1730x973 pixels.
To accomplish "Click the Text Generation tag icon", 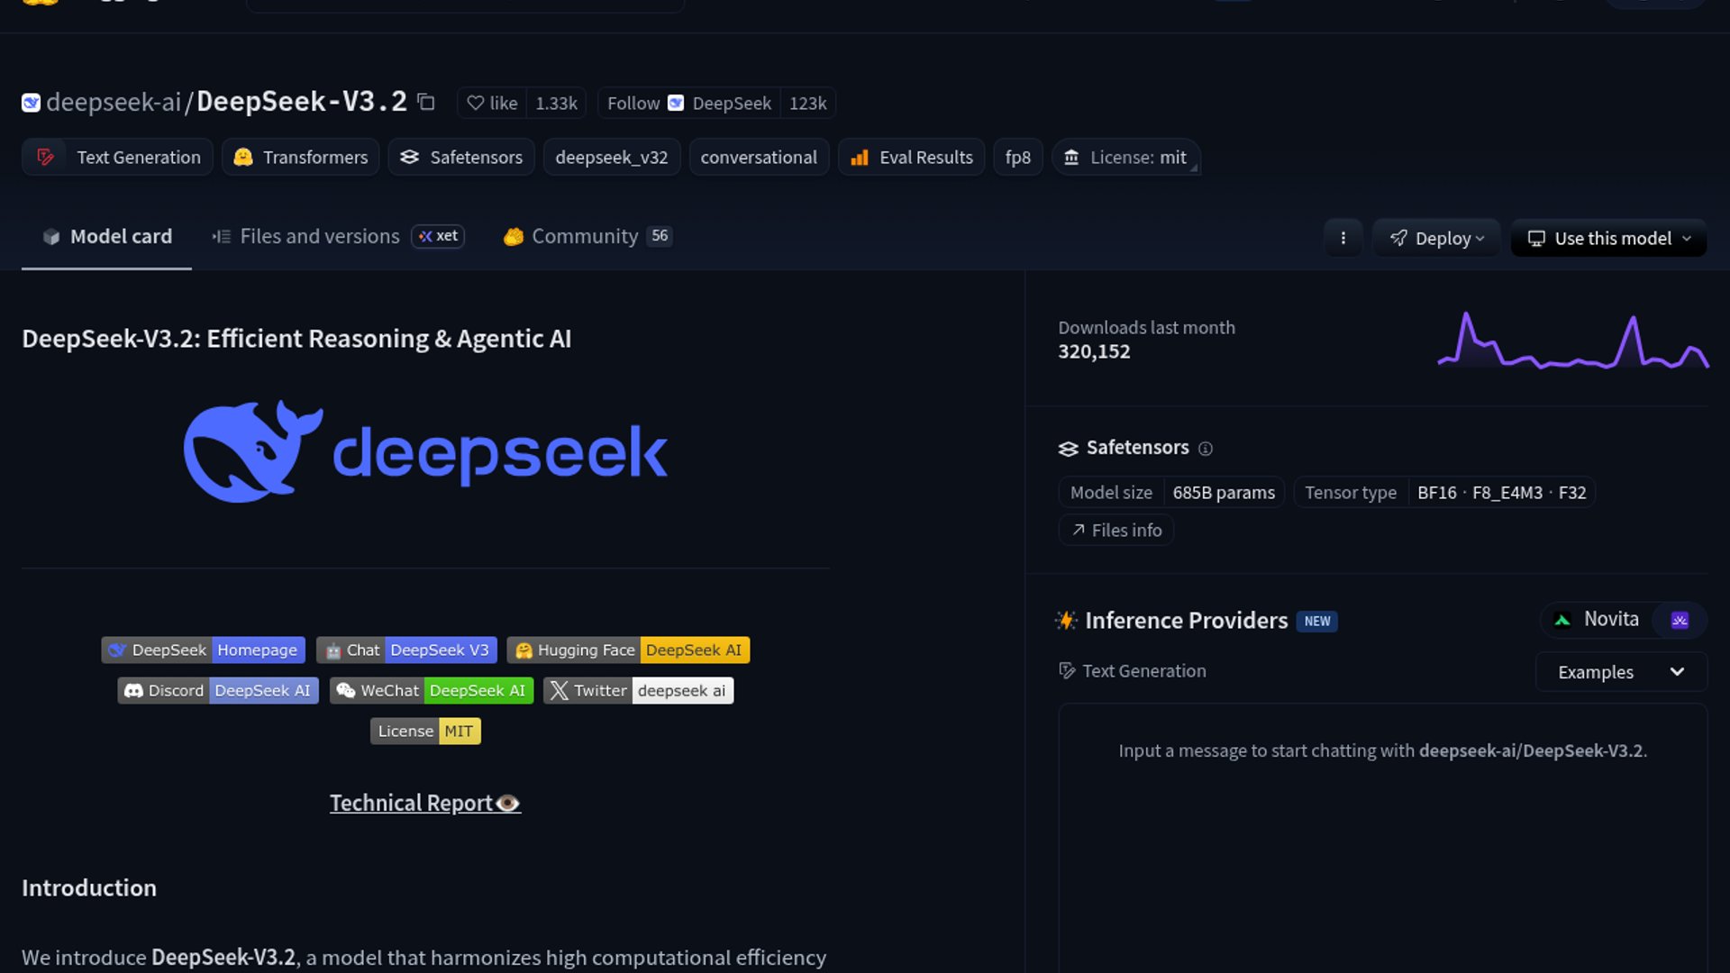I will pos(45,158).
